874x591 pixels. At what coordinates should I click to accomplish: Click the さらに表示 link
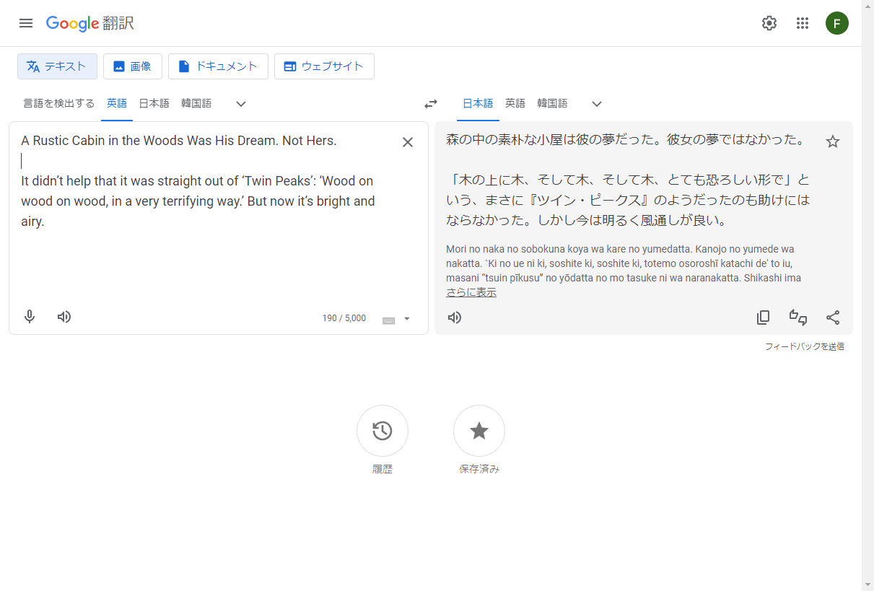(x=471, y=292)
